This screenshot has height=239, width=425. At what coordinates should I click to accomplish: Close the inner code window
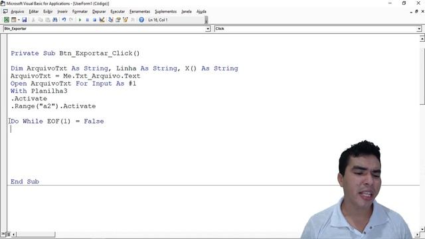pos(422,11)
